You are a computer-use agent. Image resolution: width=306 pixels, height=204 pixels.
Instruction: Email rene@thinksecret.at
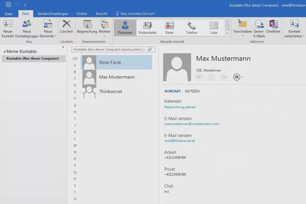point(180,141)
